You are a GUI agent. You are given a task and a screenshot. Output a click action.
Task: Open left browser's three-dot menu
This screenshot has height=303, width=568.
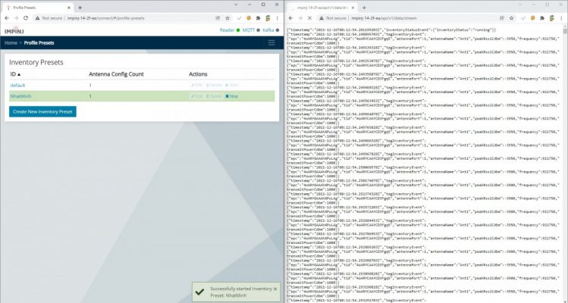coord(278,17)
